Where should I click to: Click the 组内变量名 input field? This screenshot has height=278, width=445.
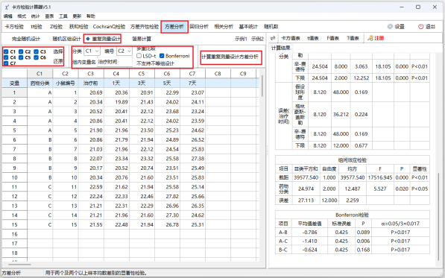(x=115, y=62)
